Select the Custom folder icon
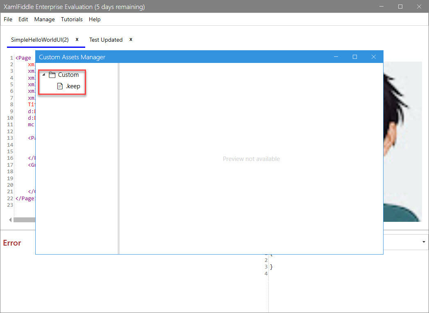This screenshot has width=429, height=313. 52,75
